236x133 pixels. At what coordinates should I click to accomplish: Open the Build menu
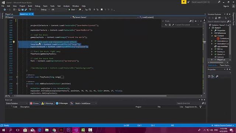[30, 6]
